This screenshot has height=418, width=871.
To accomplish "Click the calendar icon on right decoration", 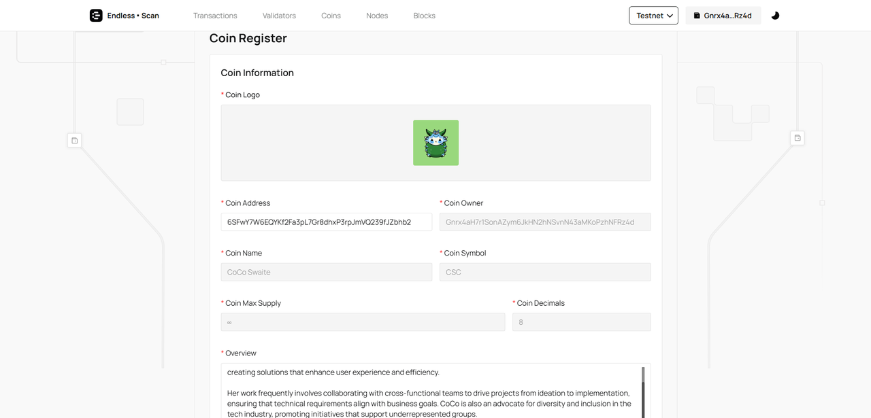I will [798, 138].
